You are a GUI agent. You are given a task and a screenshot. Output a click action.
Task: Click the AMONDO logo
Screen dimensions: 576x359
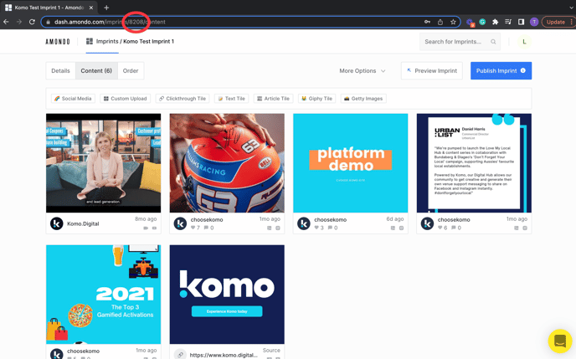click(58, 42)
